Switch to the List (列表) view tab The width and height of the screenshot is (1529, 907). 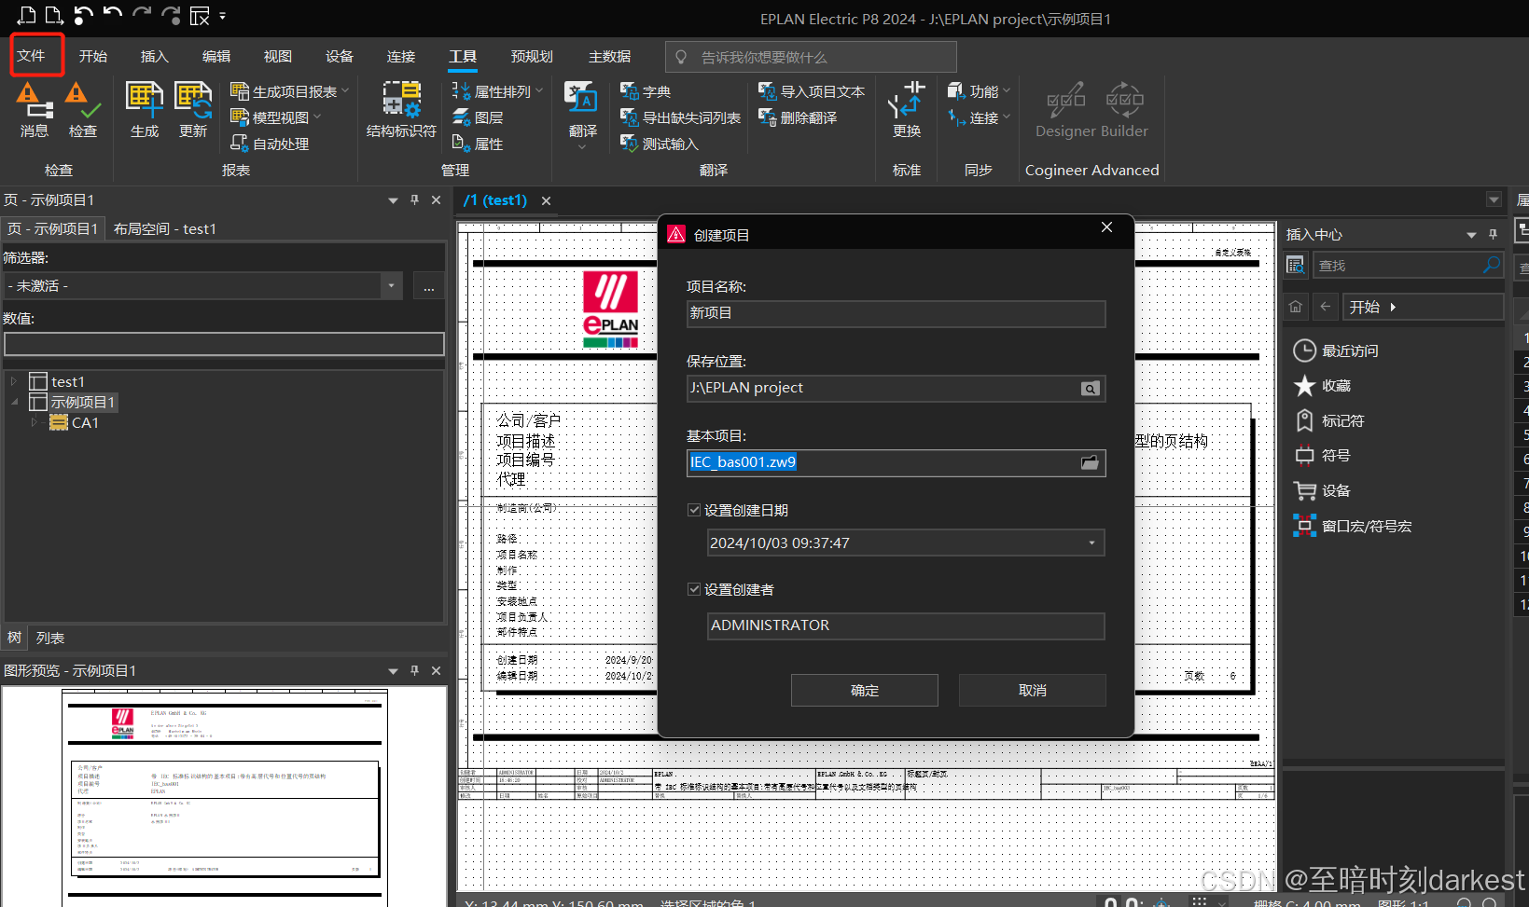(50, 639)
